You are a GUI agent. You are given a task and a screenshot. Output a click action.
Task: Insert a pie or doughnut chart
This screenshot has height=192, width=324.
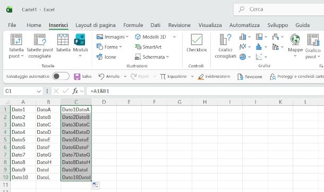pyautogui.click(x=243, y=57)
